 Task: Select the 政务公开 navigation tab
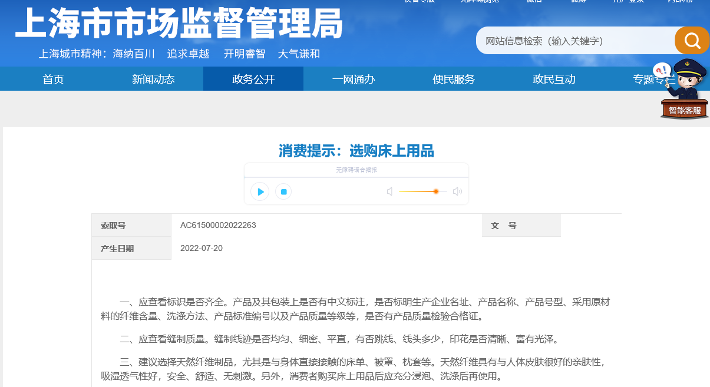pyautogui.click(x=253, y=79)
